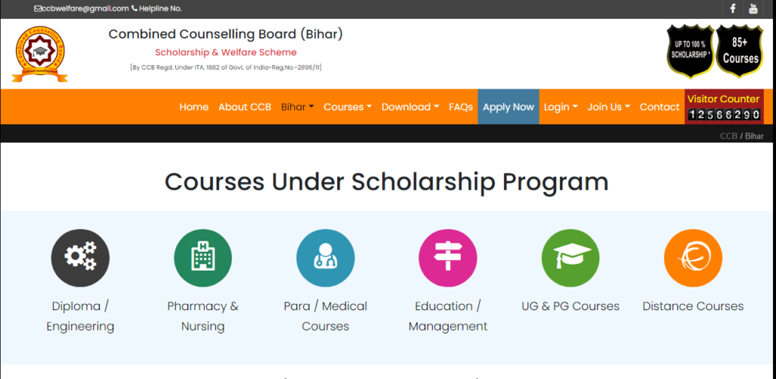Click the Apply Now button
The width and height of the screenshot is (776, 379).
(508, 107)
